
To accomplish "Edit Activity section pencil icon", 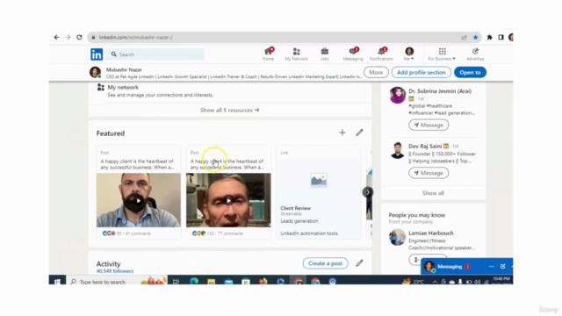I will [359, 263].
